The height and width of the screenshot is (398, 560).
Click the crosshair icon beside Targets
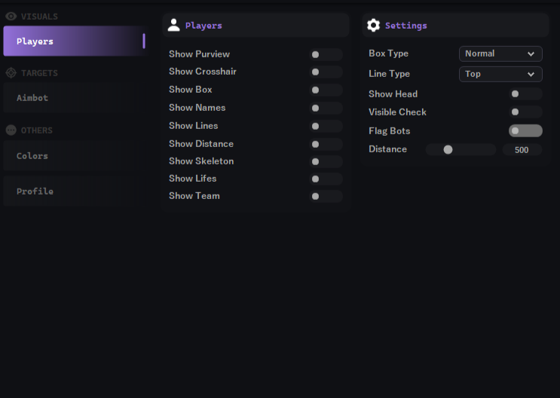[11, 73]
